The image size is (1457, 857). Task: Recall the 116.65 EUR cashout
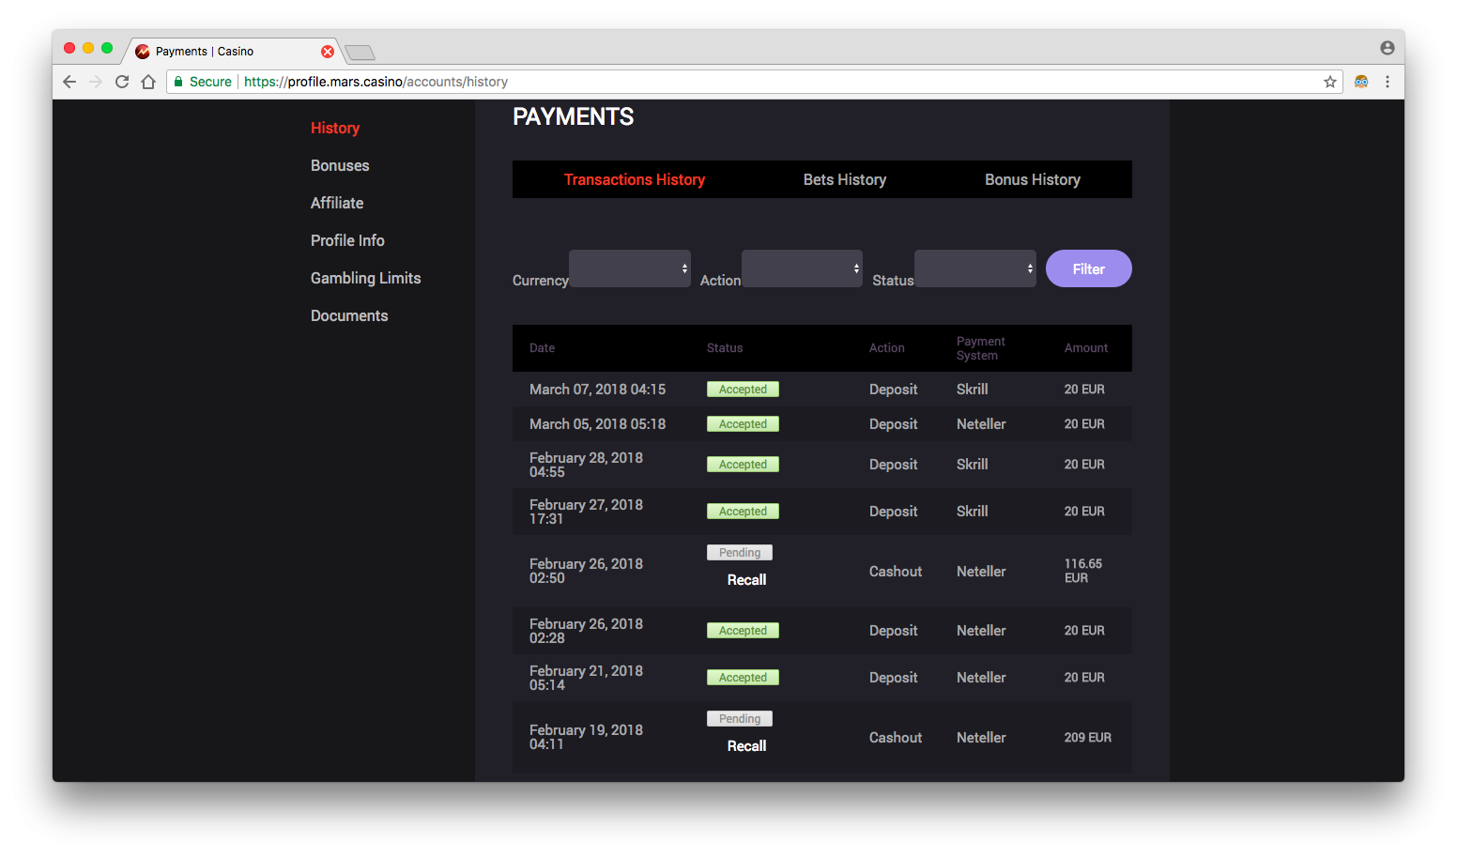tap(746, 580)
